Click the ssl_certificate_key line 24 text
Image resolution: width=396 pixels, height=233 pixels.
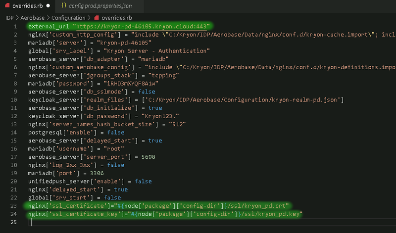pos(163,214)
